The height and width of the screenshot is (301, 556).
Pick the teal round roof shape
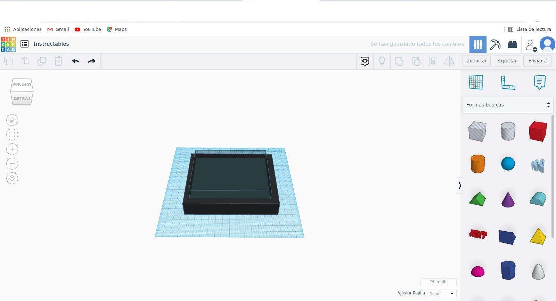[538, 199]
